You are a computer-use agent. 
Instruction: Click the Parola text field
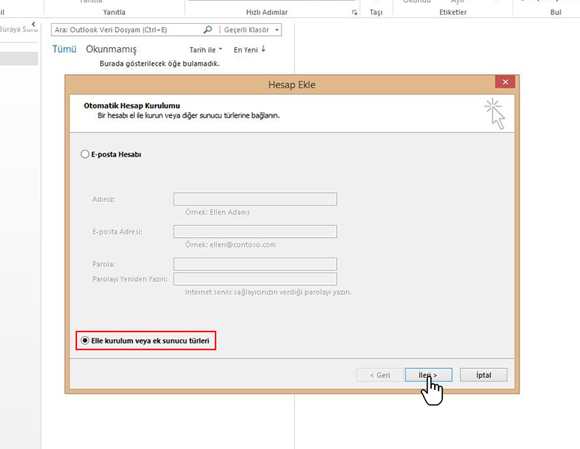pyautogui.click(x=254, y=264)
